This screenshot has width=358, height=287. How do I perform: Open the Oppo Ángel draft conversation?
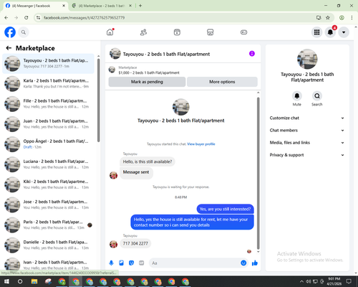click(48, 144)
